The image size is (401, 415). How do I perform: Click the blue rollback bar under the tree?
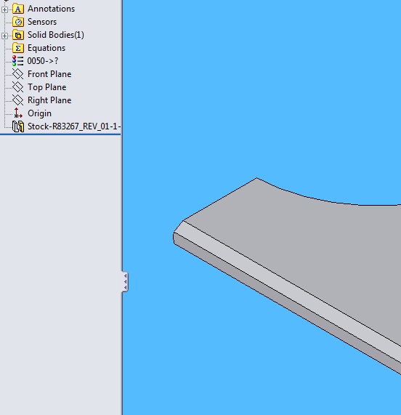60,134
